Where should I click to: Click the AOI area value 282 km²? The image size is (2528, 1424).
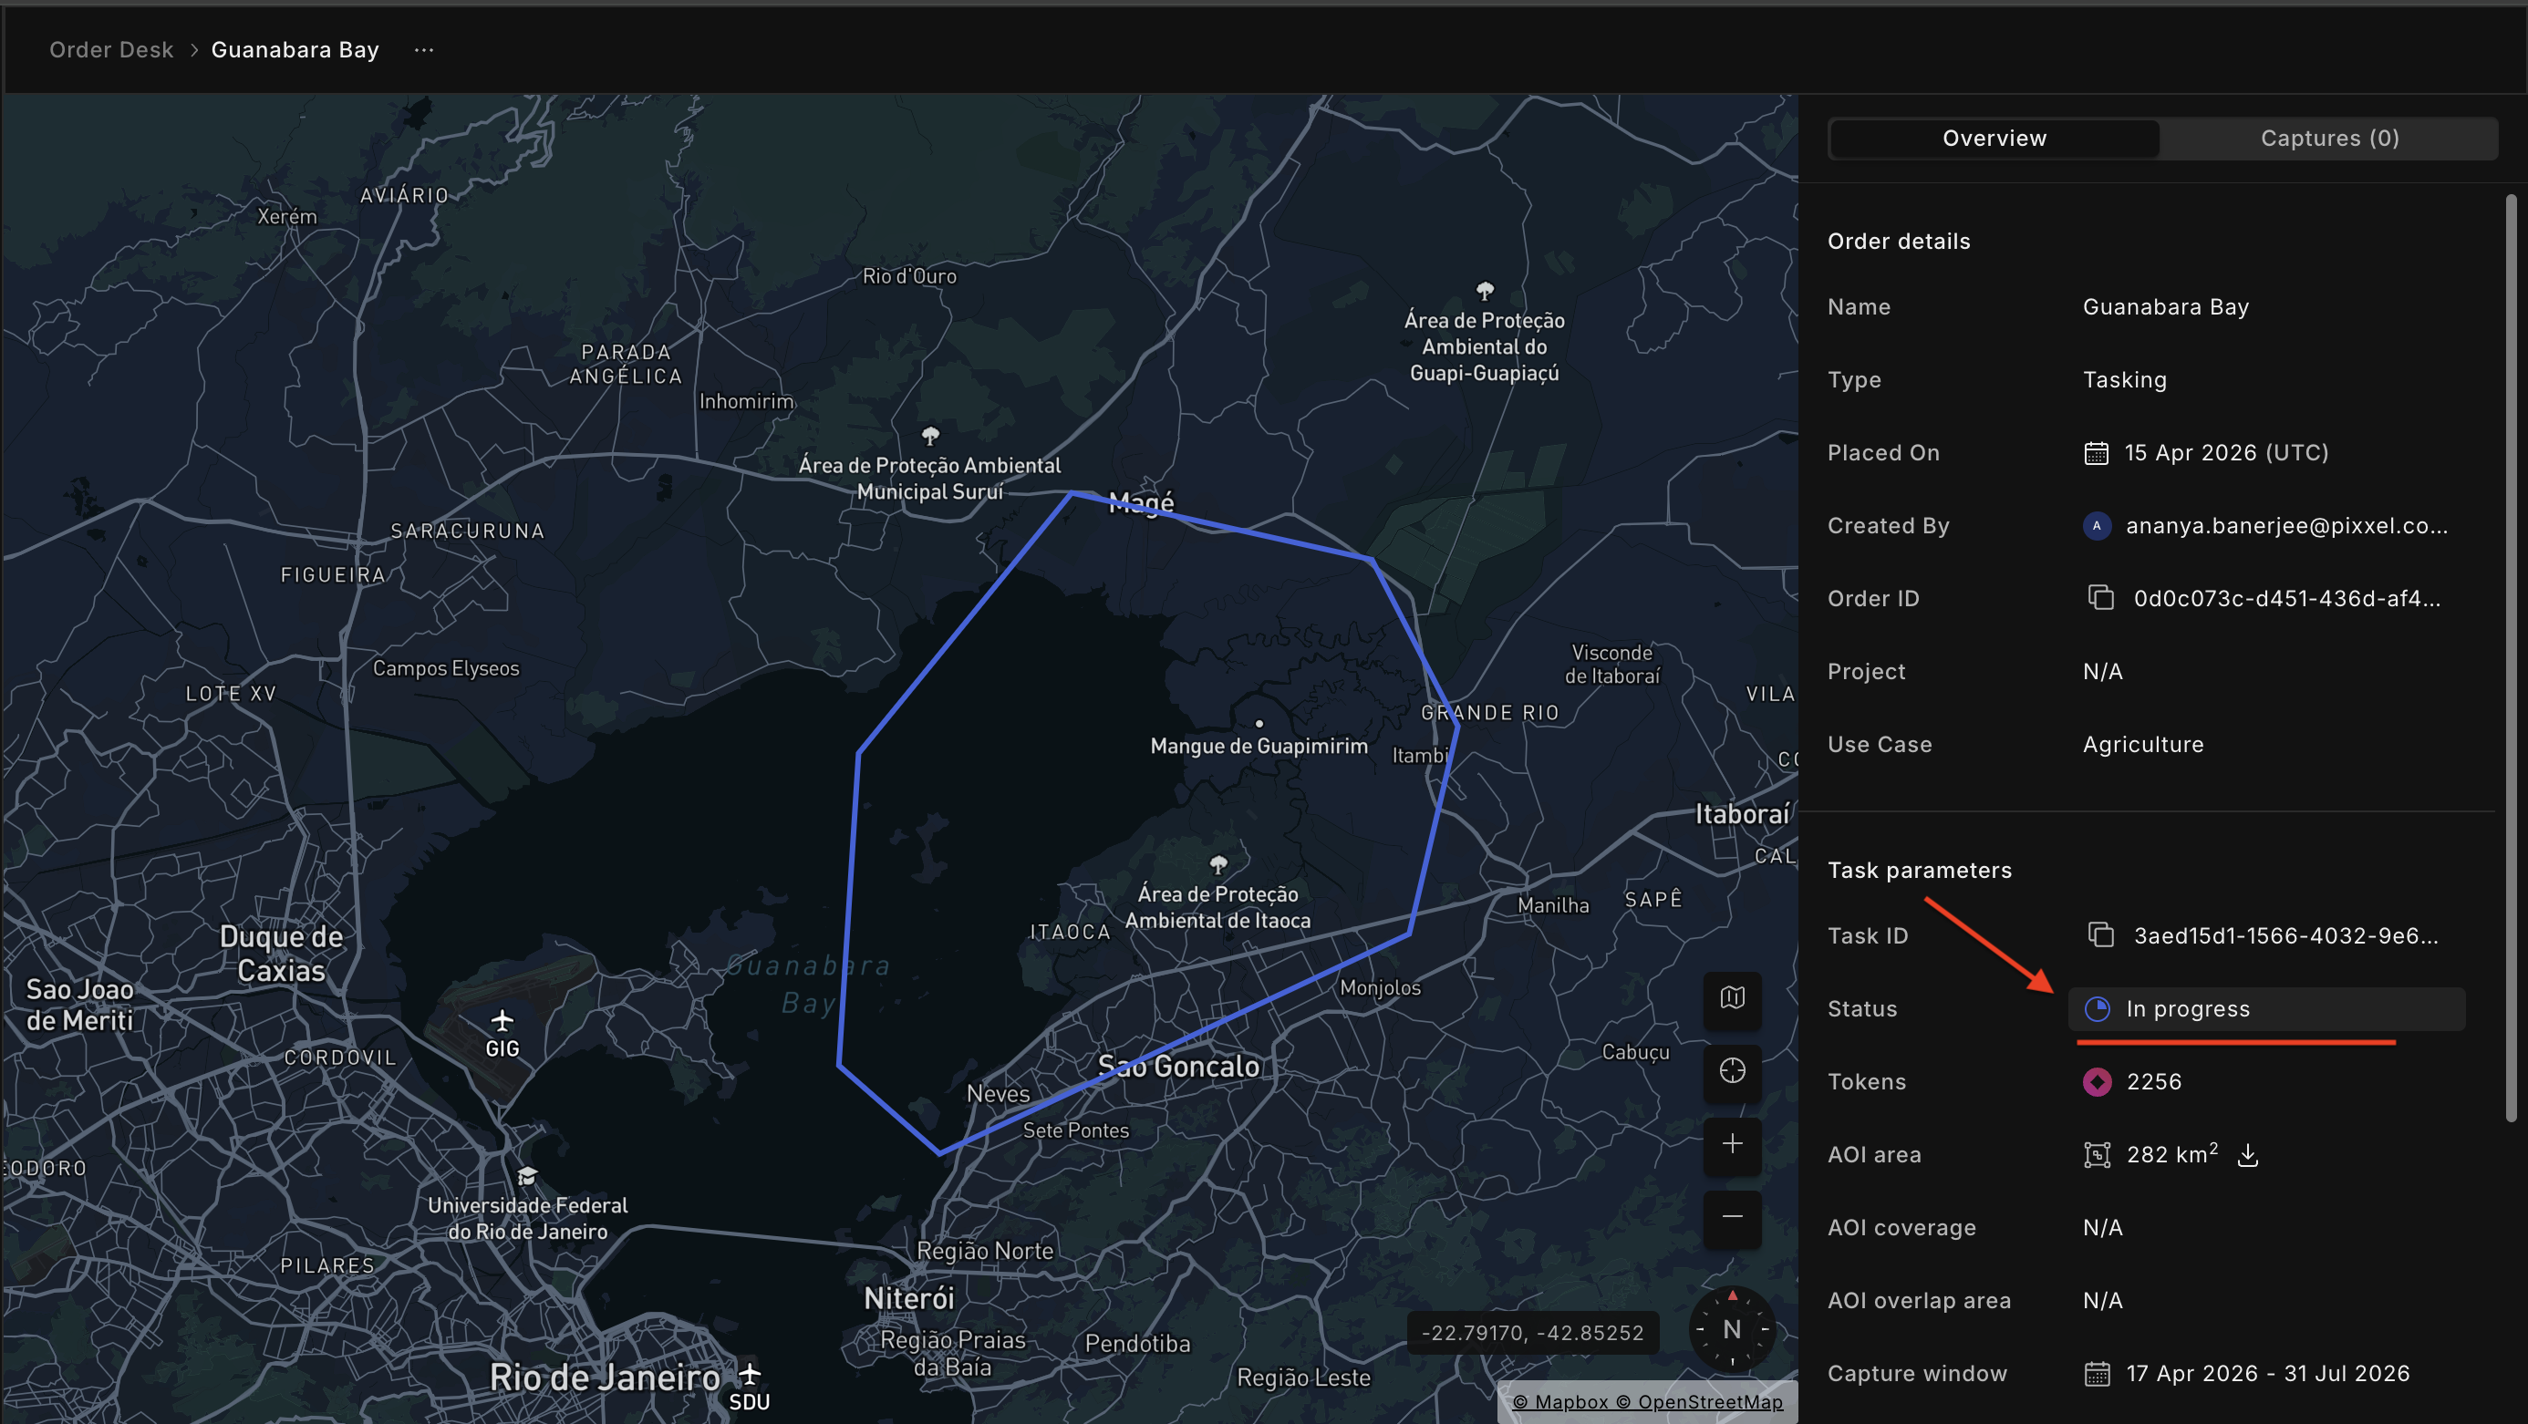pos(2171,1154)
